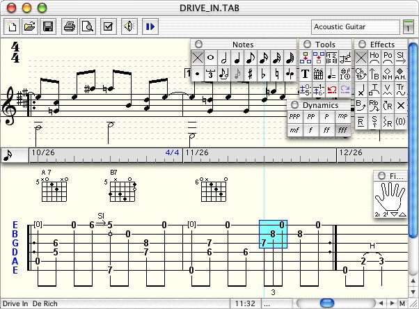Toggle the dotted note modifier

click(x=198, y=73)
